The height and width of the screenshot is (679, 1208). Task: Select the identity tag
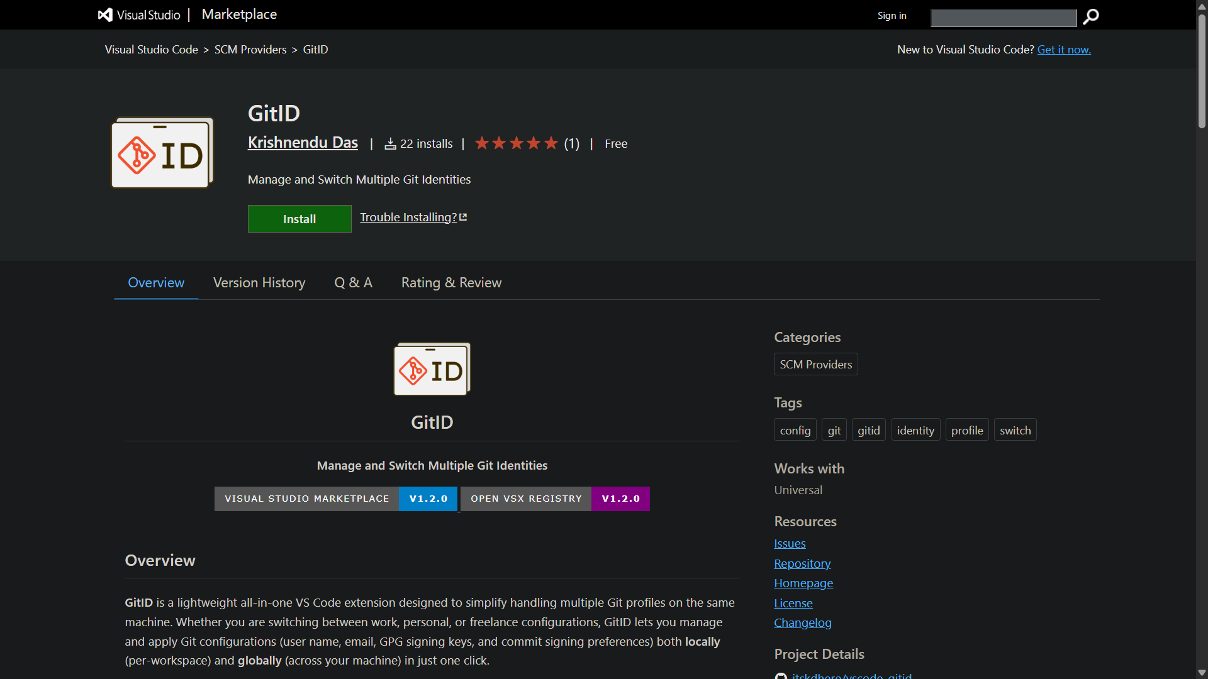point(915,430)
